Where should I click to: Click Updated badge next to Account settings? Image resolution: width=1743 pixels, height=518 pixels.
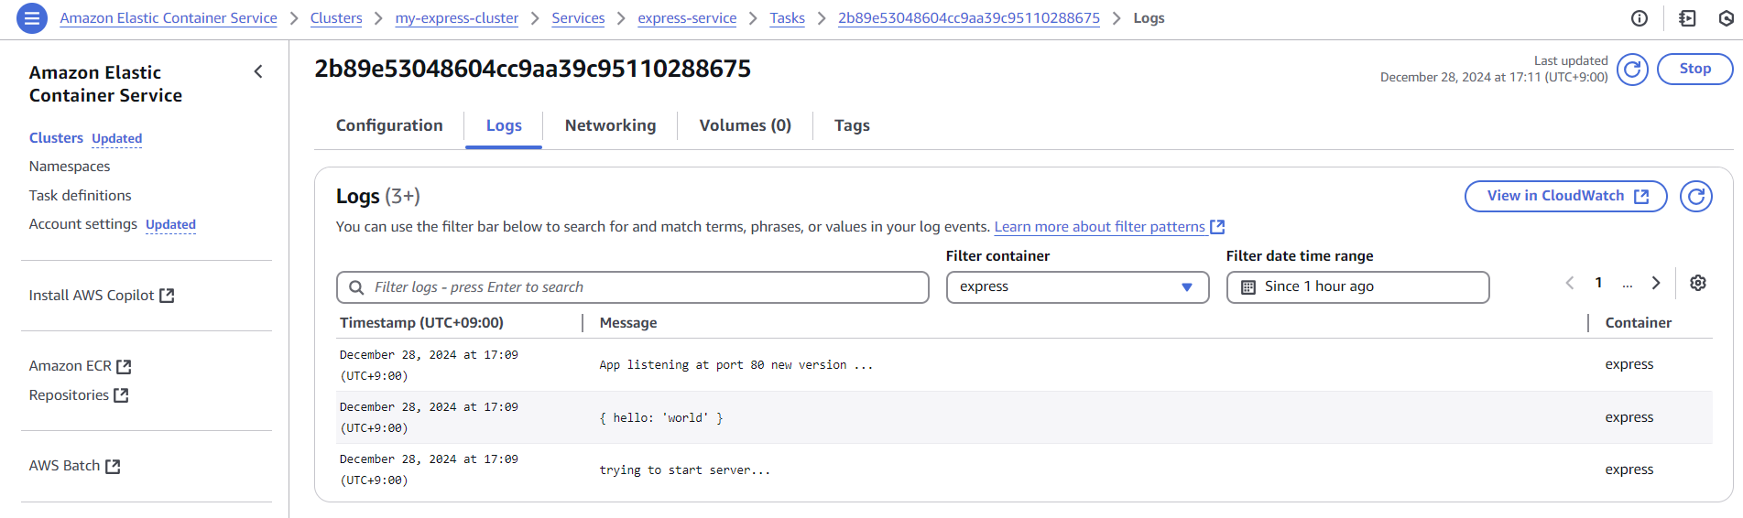[171, 225]
